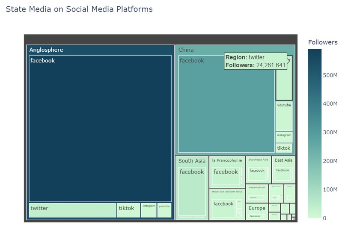Viewport: 345px width, 233px height.
Task: Select the Anglosphere facebook tile
Action: [x=100, y=129]
